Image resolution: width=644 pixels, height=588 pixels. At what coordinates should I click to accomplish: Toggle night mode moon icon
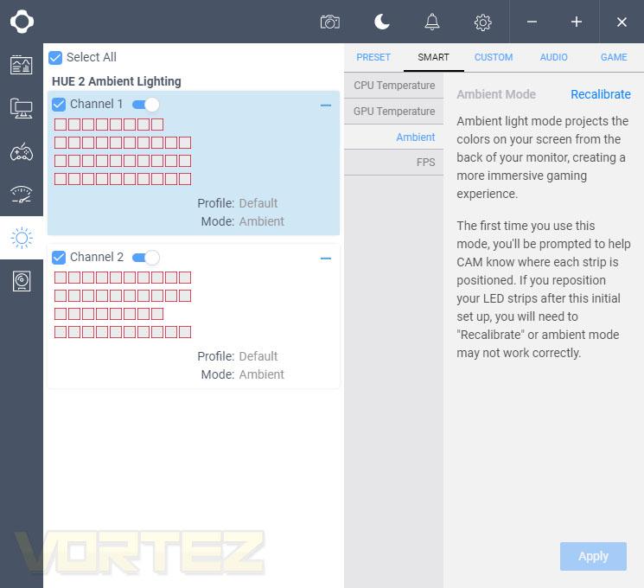click(381, 22)
